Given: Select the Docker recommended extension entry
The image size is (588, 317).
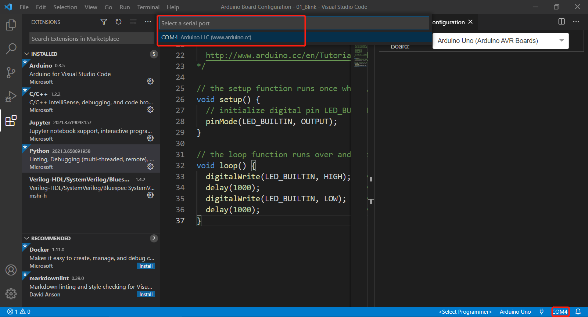Looking at the screenshot, I should pyautogui.click(x=91, y=257).
